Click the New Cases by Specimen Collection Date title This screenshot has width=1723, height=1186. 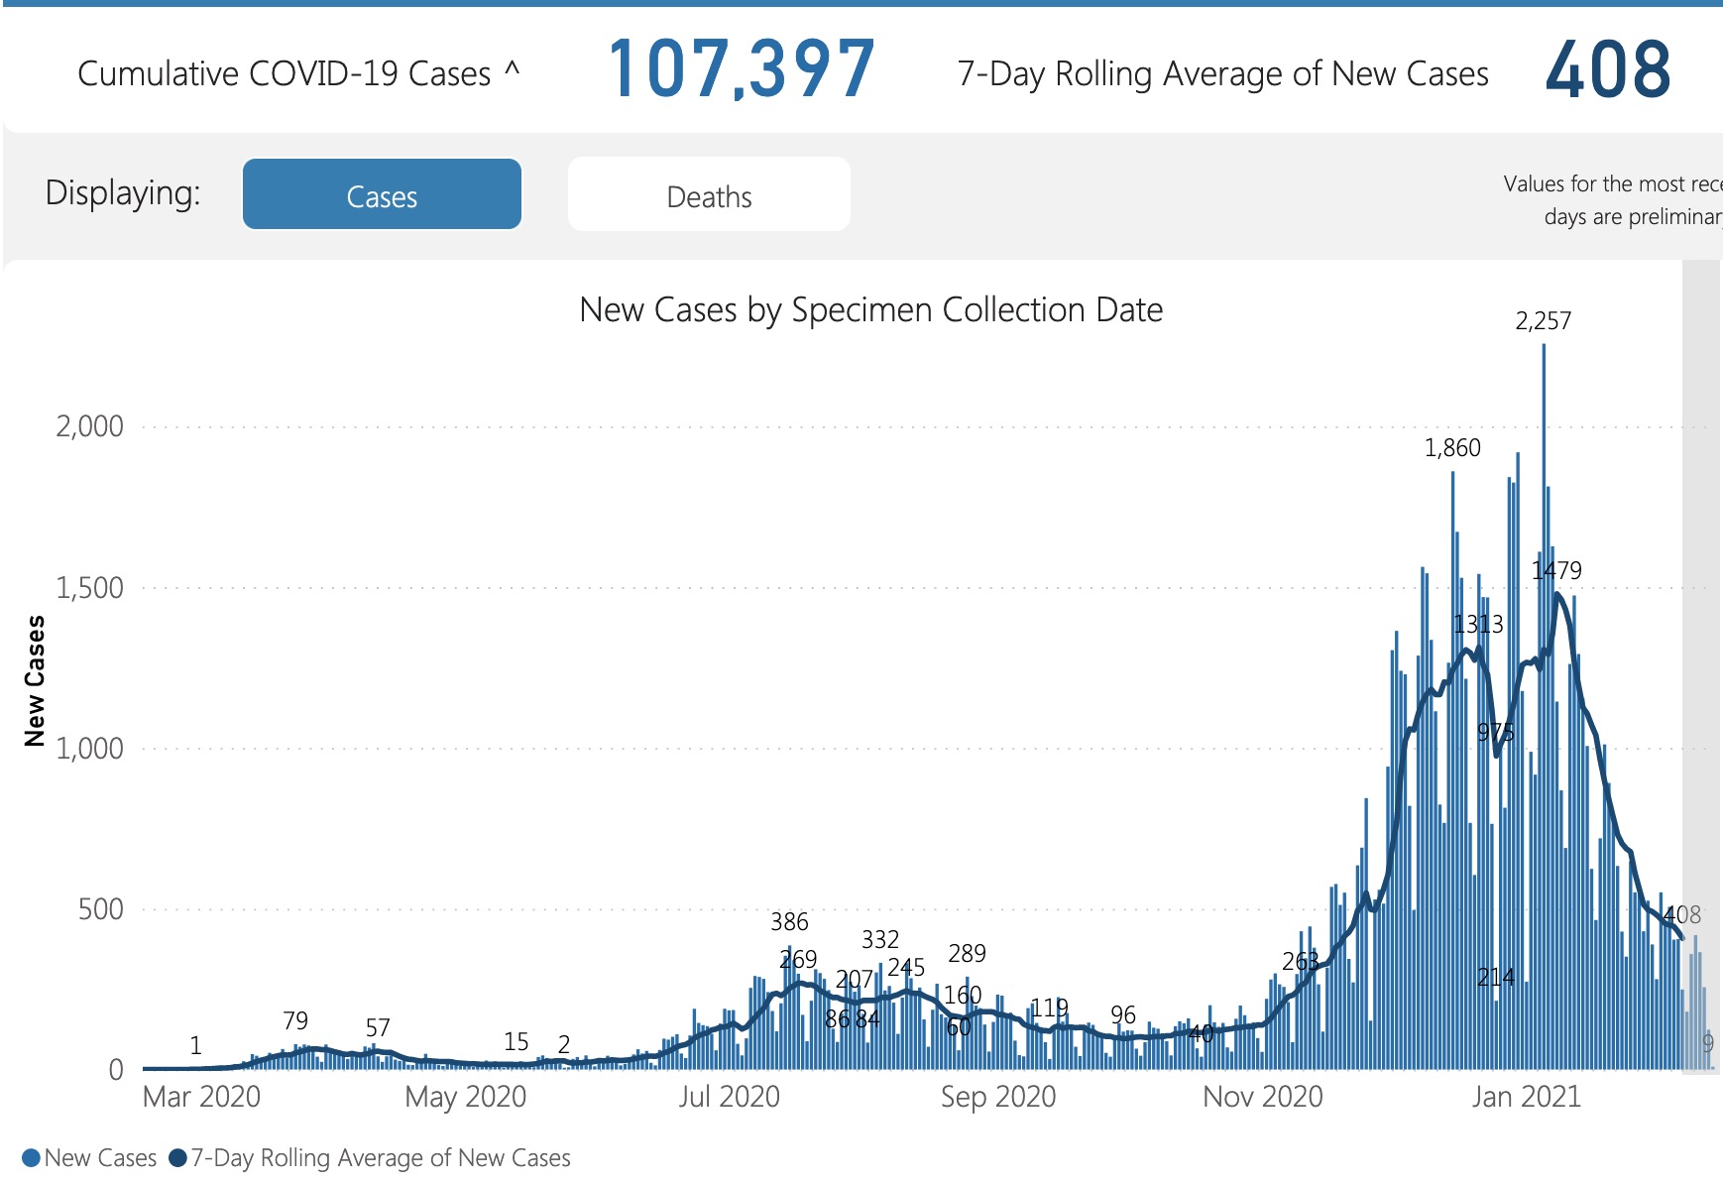point(870,310)
